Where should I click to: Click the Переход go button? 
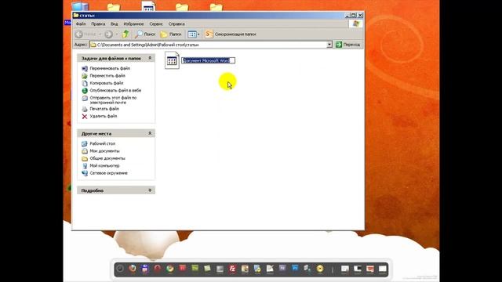pos(347,45)
